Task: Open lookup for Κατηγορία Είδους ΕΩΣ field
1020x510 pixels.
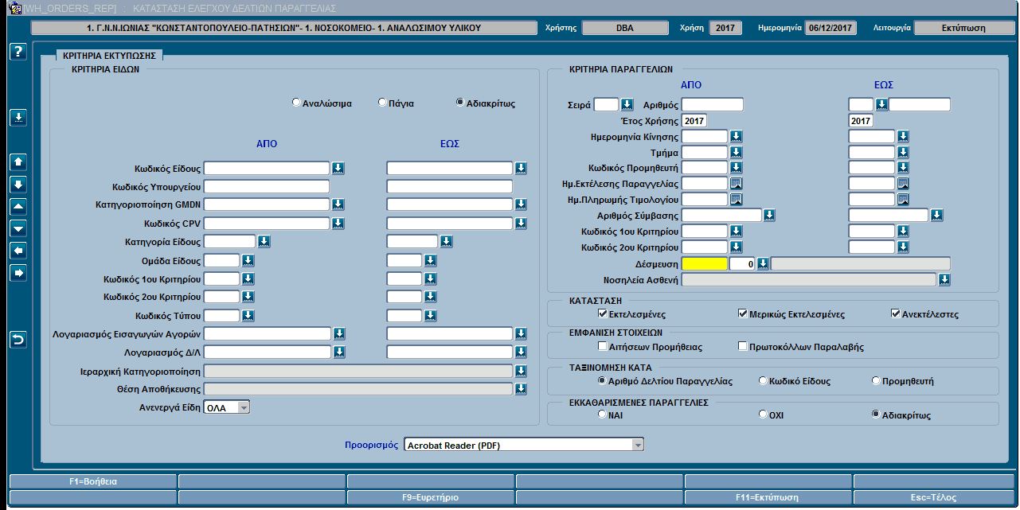Action: click(x=447, y=241)
